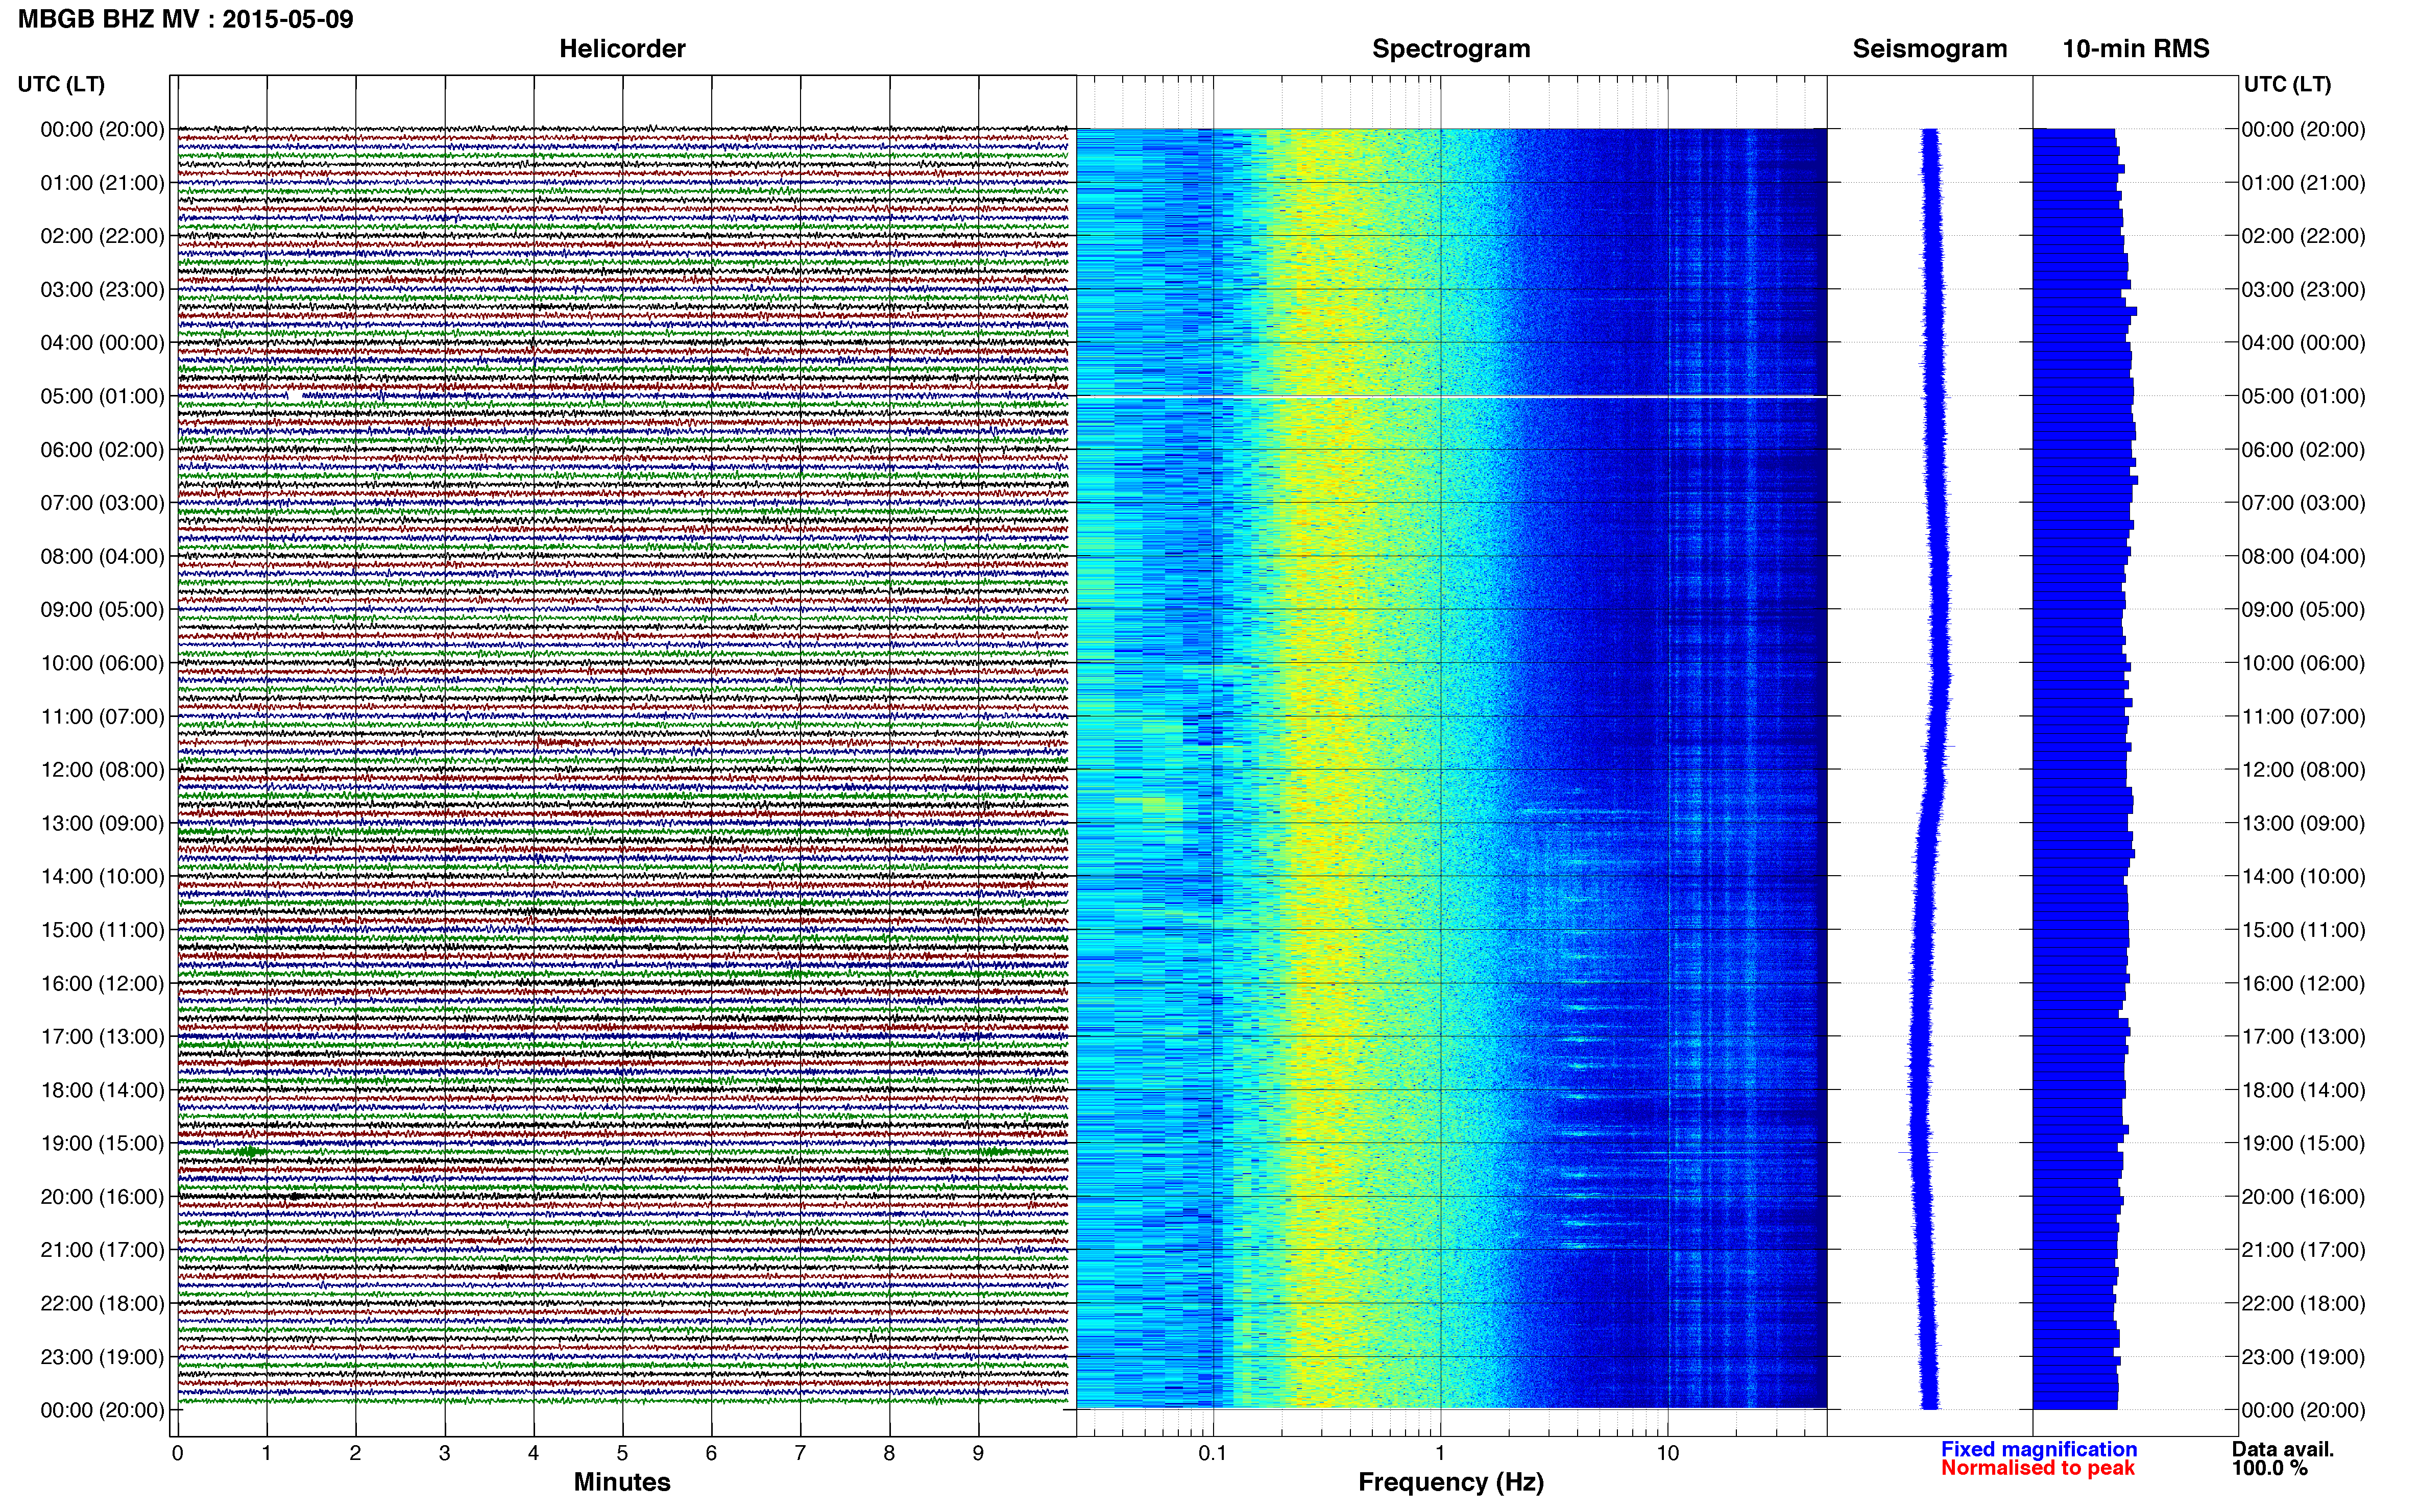Click left time label '13:00 (09:00)'

pos(102,823)
